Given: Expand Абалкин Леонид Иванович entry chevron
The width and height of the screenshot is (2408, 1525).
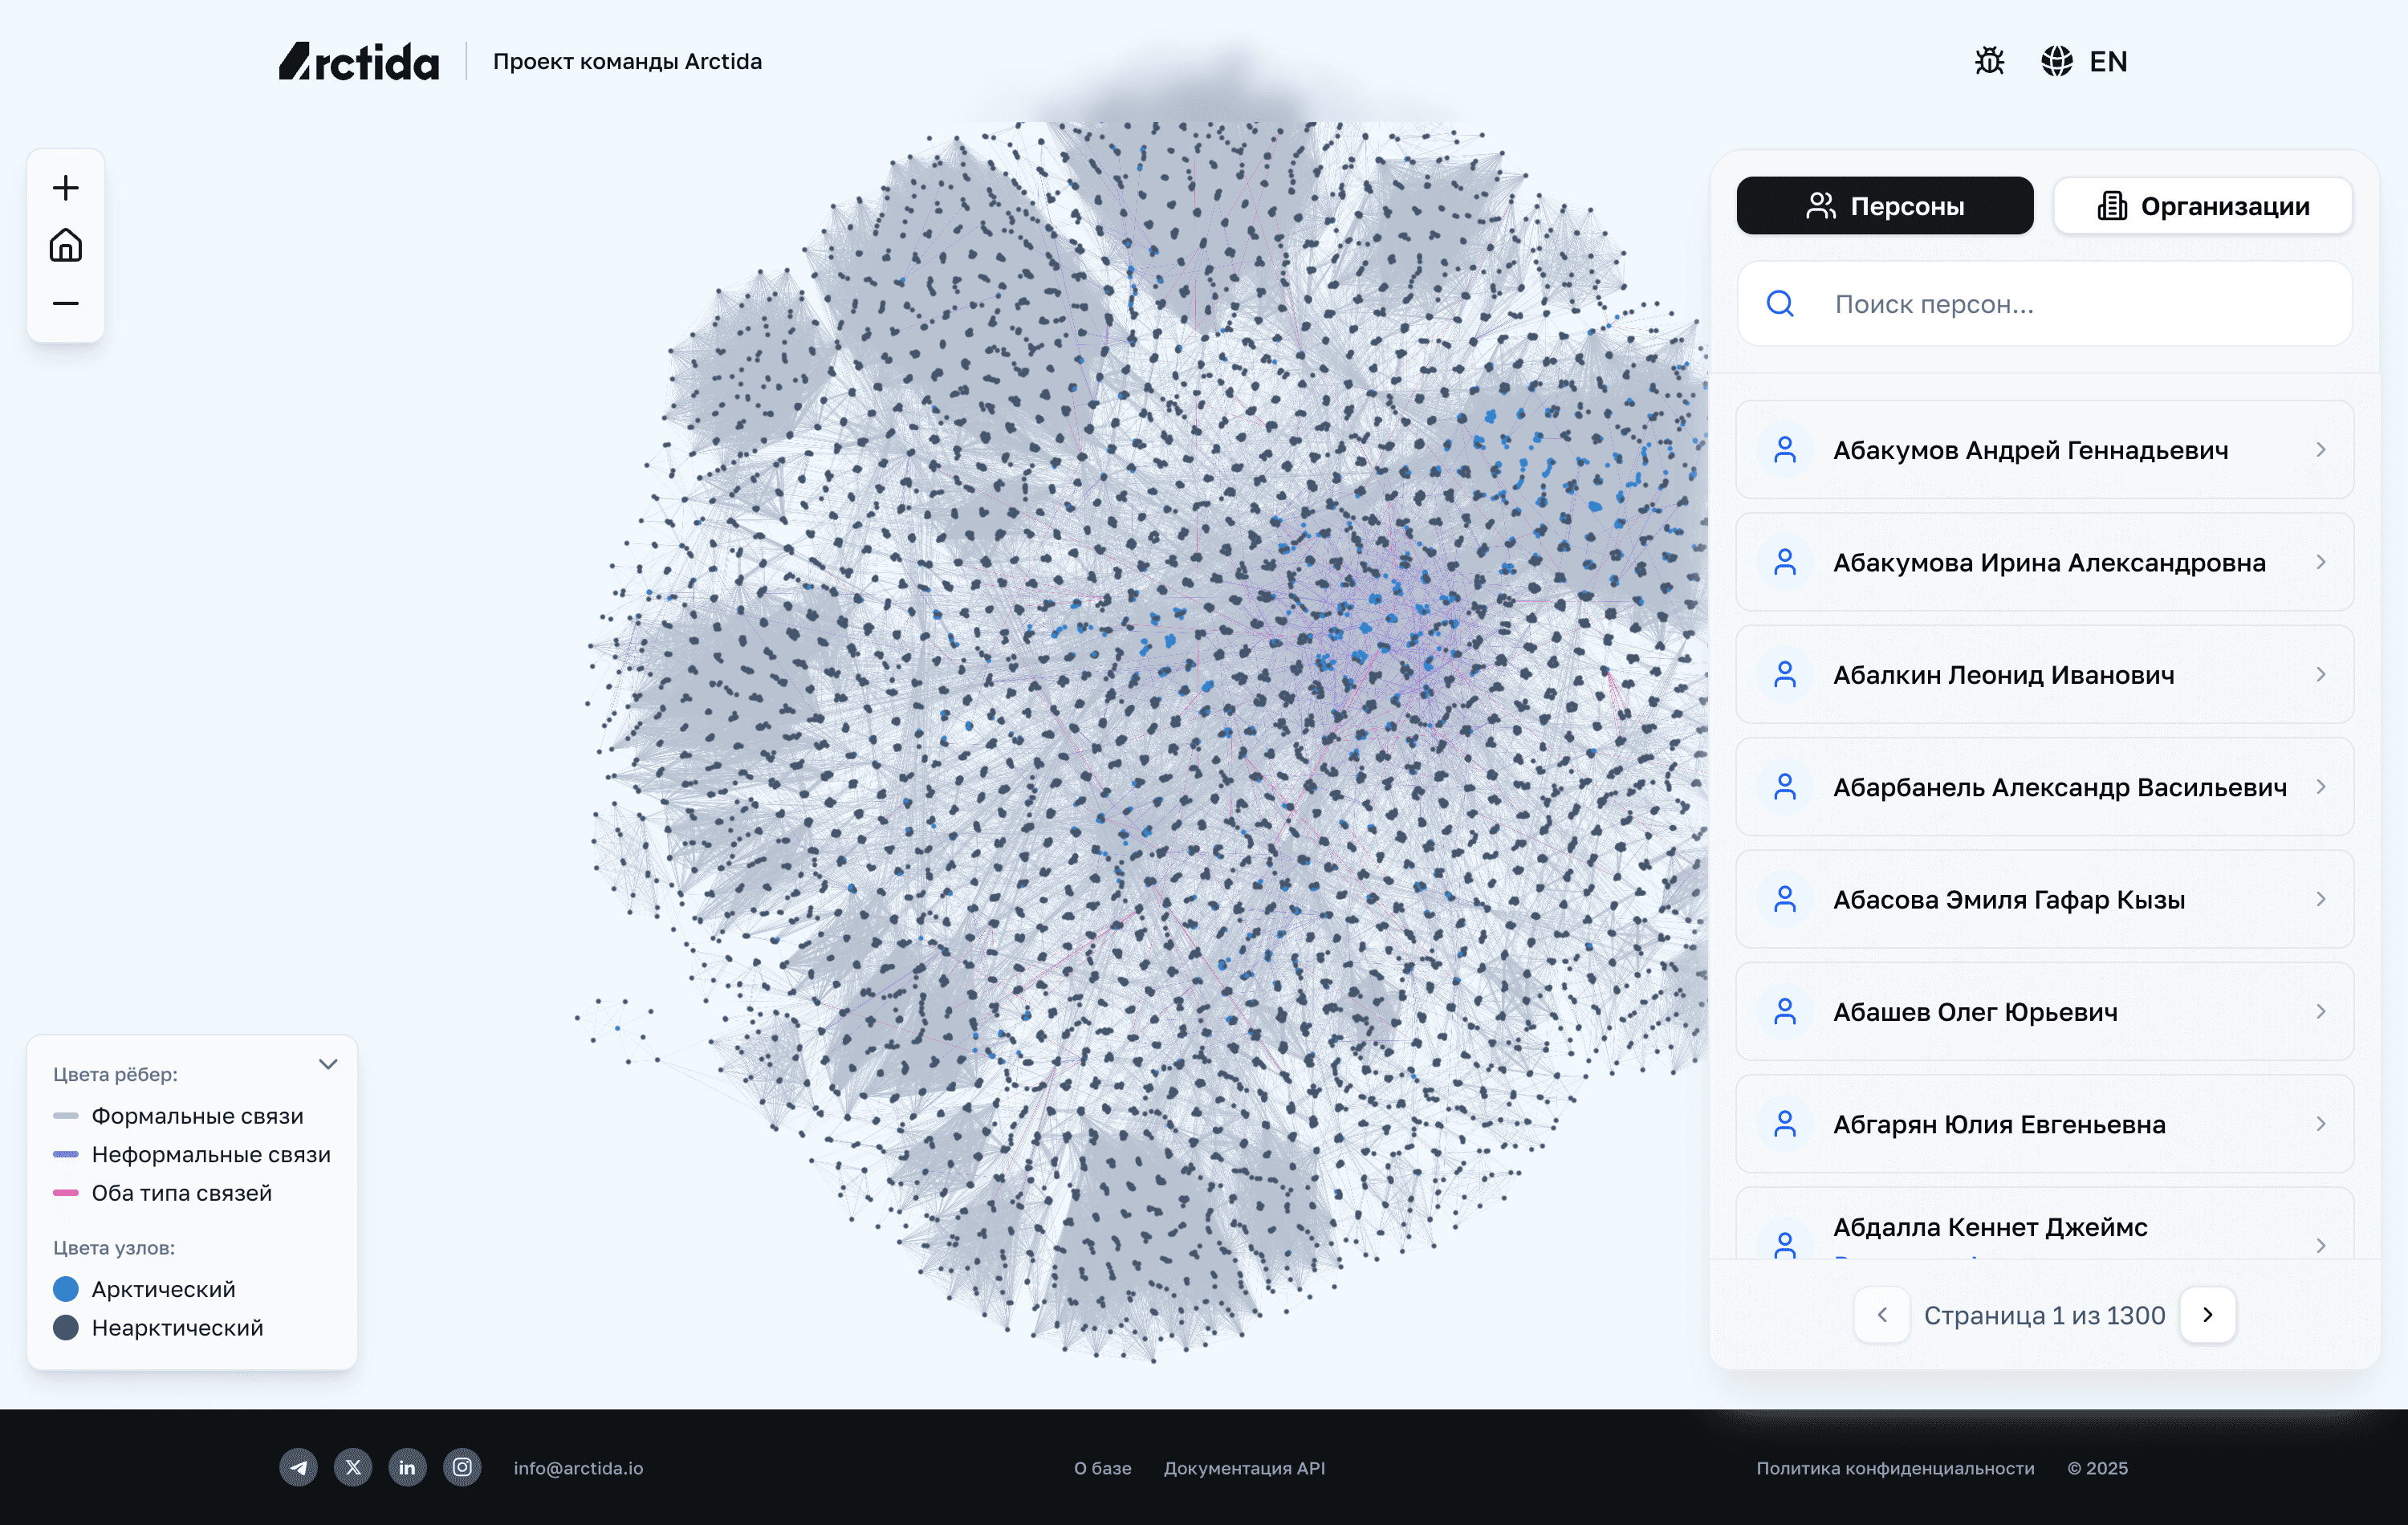Looking at the screenshot, I should 2320,675.
